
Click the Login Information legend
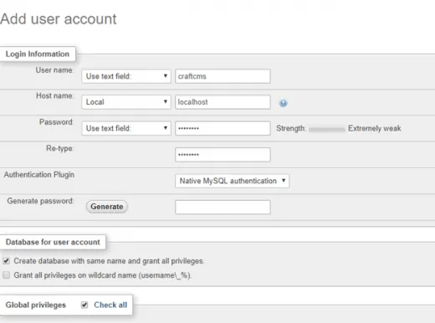38,54
